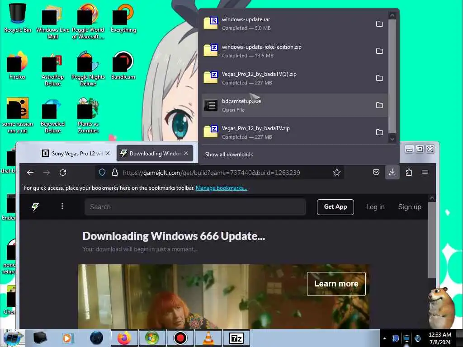Click the Windows flag taskbar icon
Image resolution: width=463 pixels, height=347 pixels.
click(152, 338)
